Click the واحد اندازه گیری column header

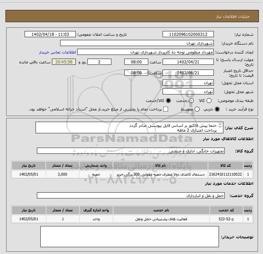tap(96, 210)
